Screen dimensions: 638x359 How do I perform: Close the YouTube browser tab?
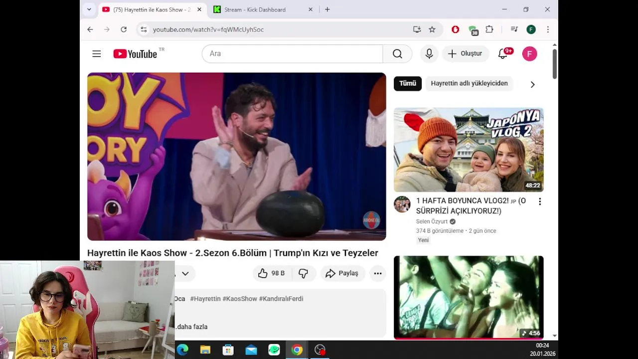[199, 9]
